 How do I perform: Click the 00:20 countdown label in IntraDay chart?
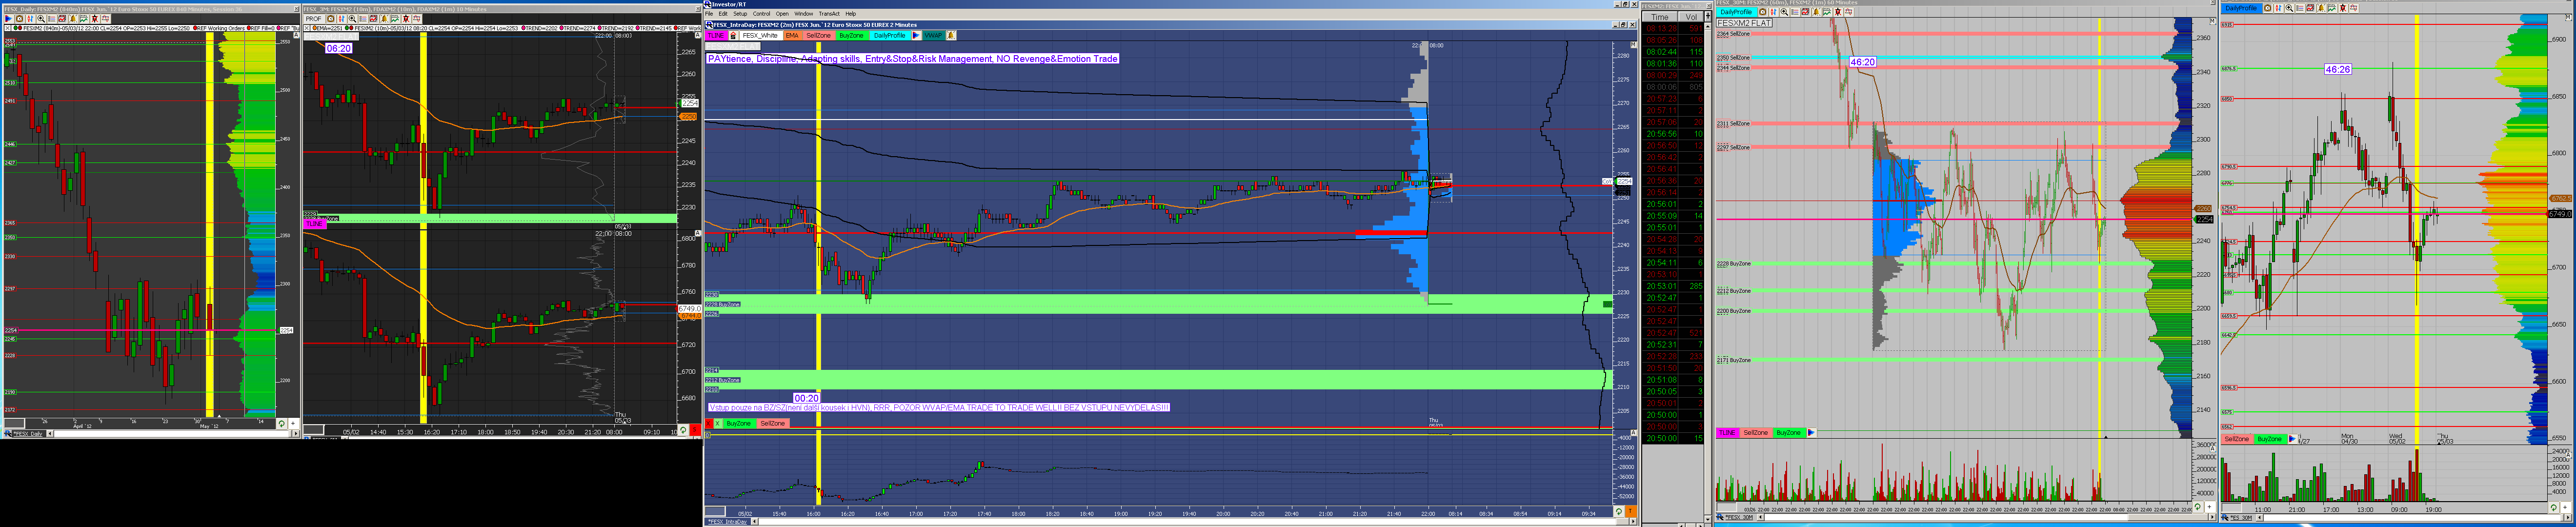(806, 398)
